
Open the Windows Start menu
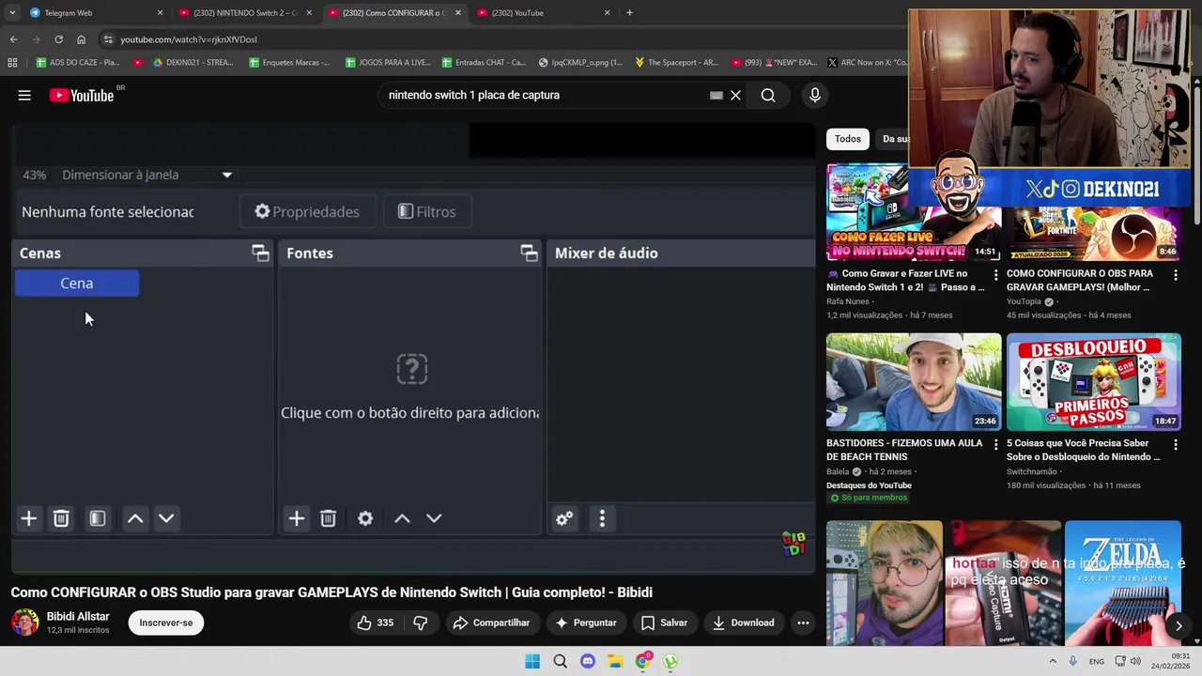tap(532, 661)
